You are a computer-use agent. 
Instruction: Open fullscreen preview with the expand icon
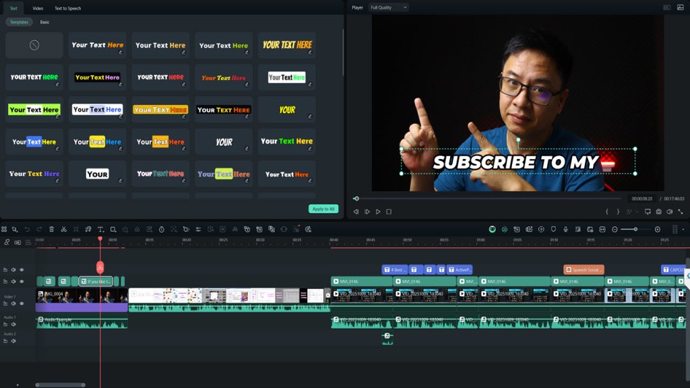click(681, 212)
